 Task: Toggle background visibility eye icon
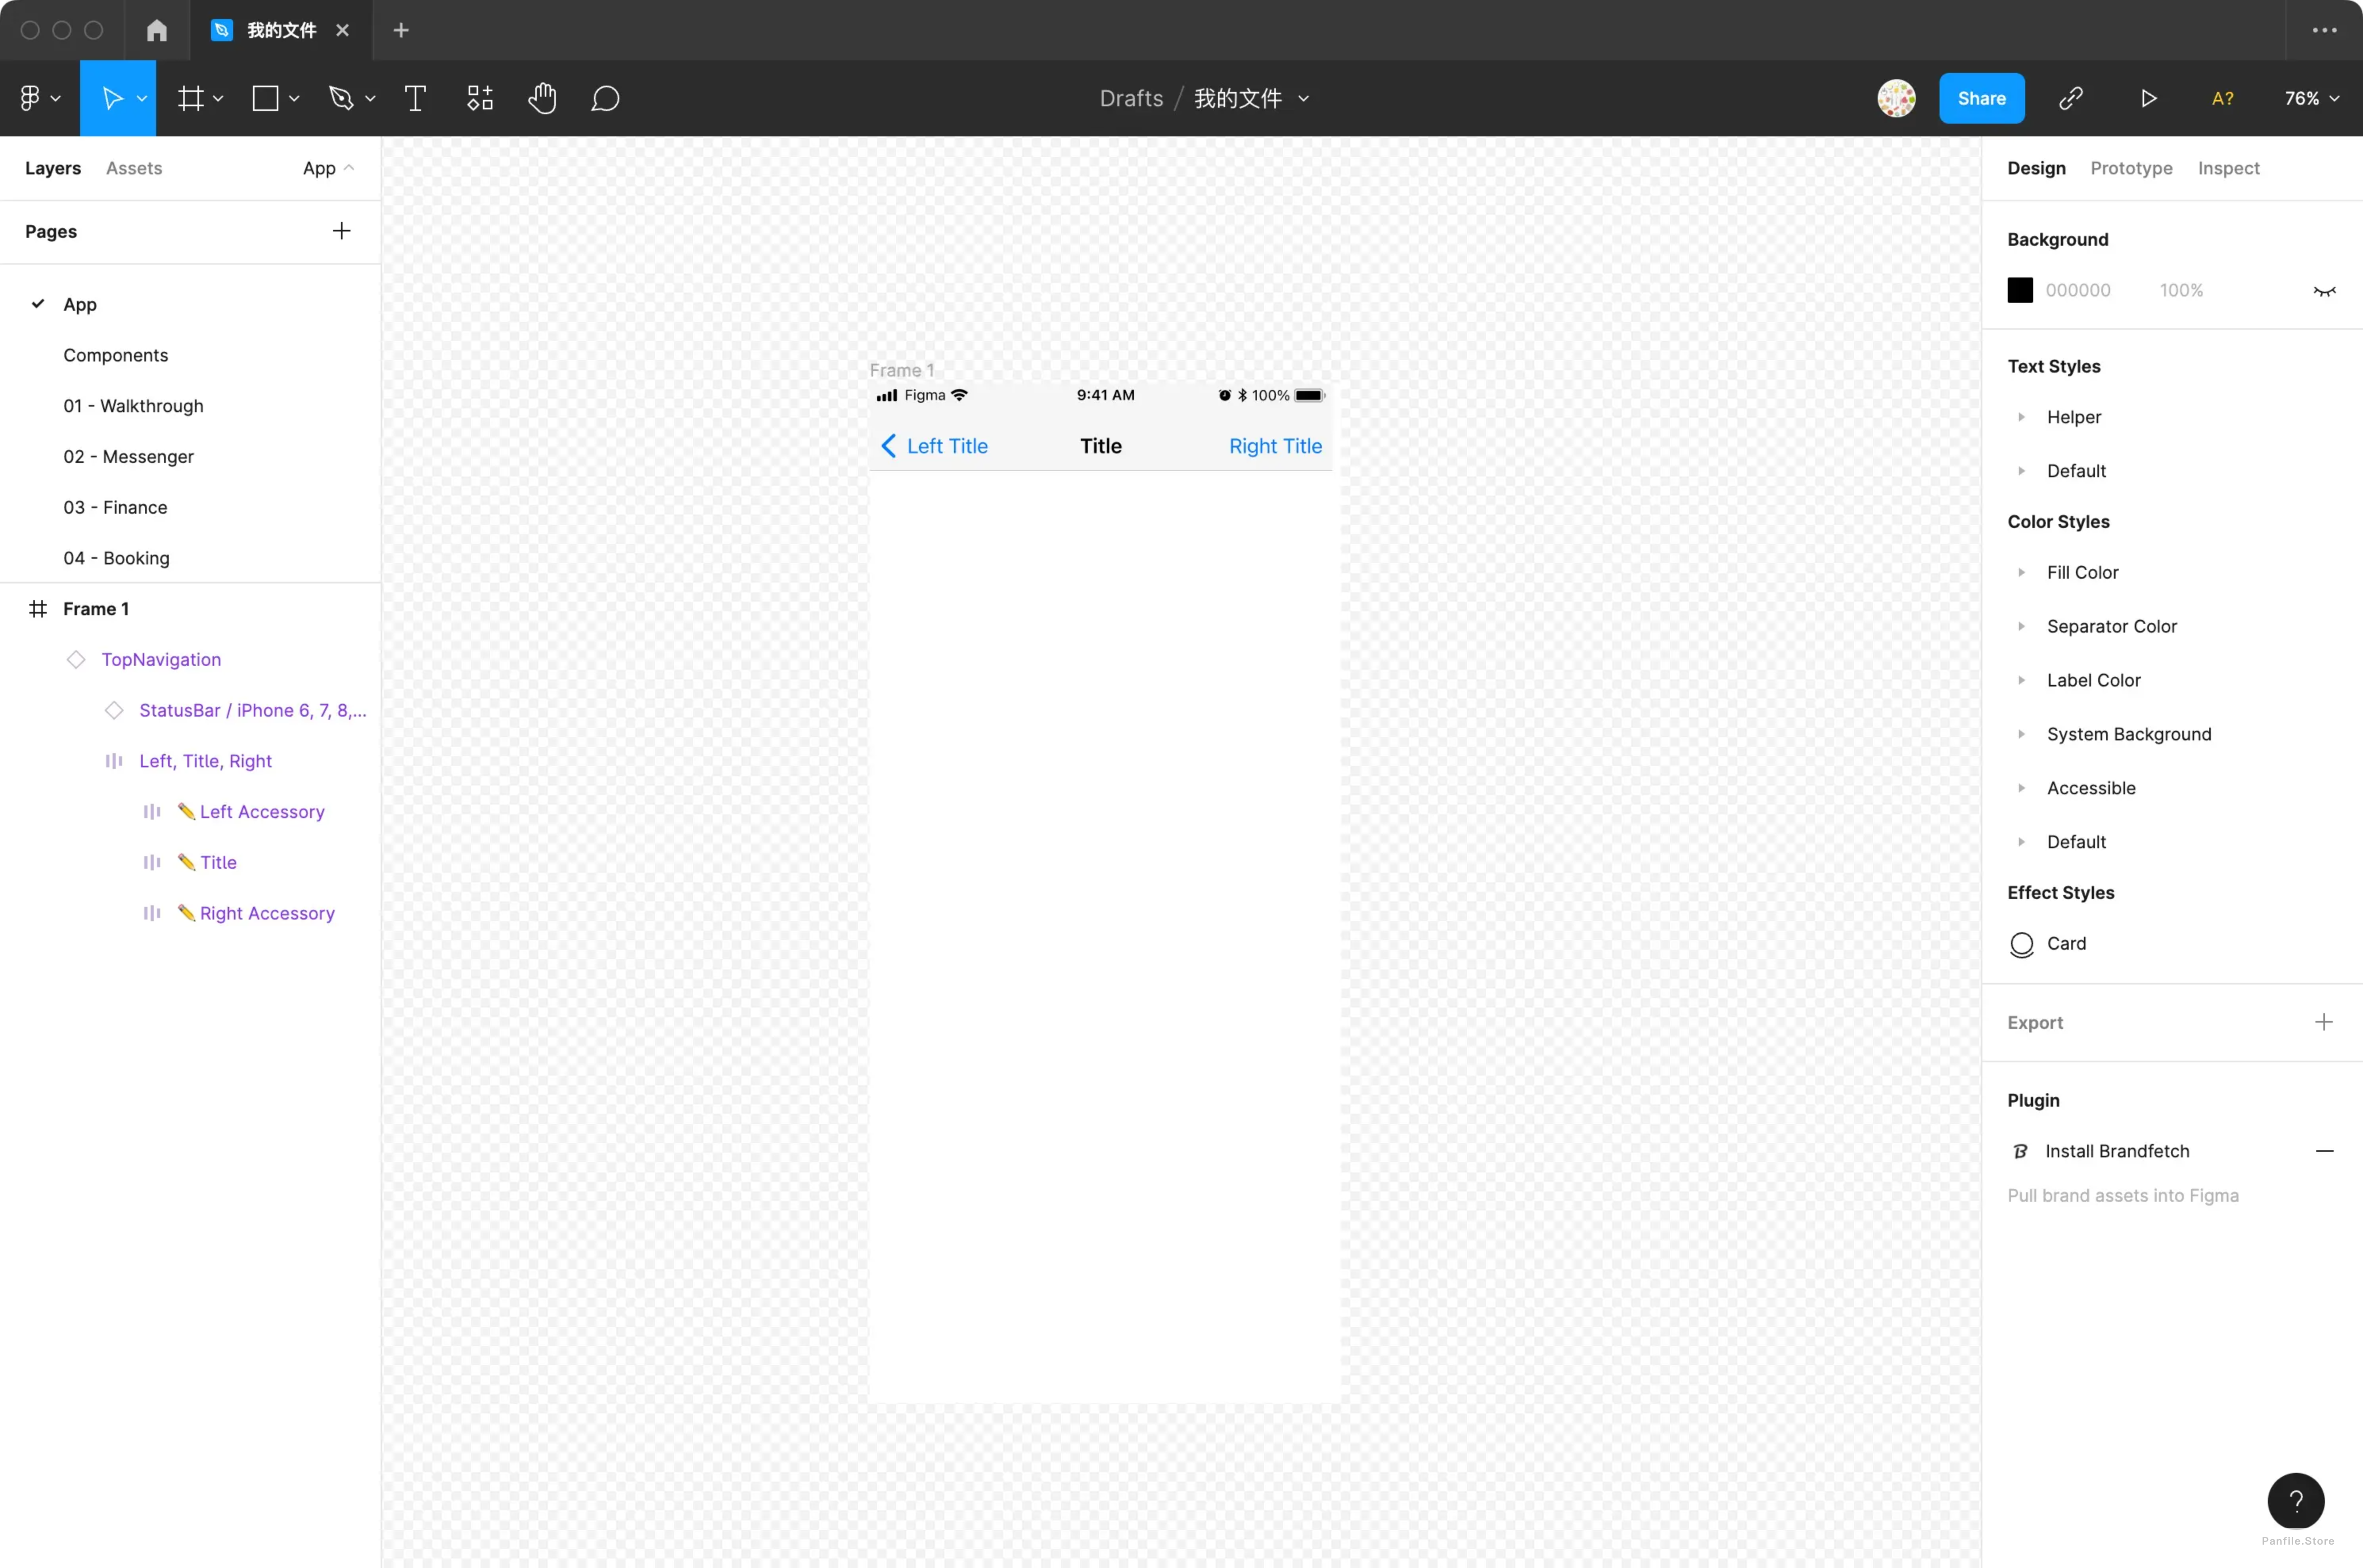pyautogui.click(x=2324, y=291)
